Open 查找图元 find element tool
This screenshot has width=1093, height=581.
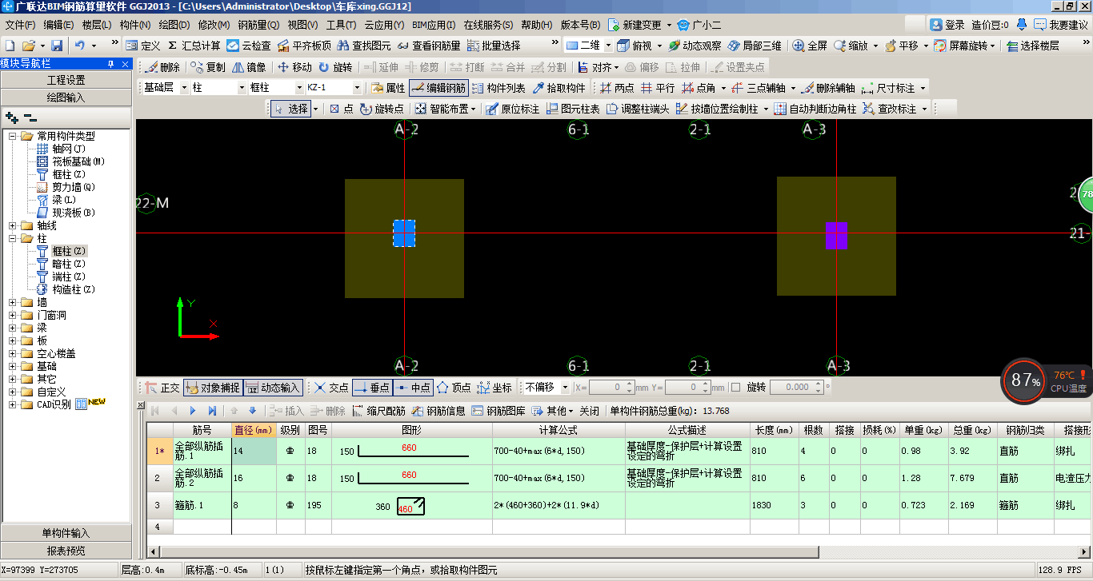click(x=364, y=46)
